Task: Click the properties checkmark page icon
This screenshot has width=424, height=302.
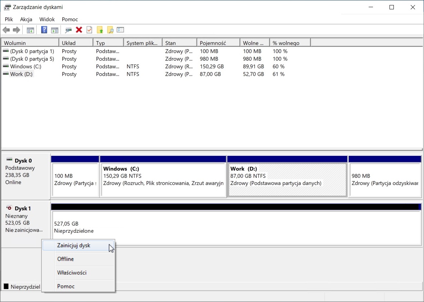Action: coord(89,30)
